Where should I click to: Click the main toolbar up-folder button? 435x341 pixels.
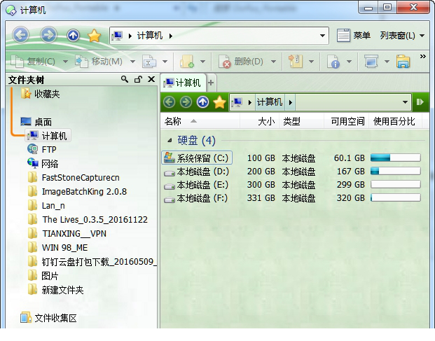click(x=74, y=36)
